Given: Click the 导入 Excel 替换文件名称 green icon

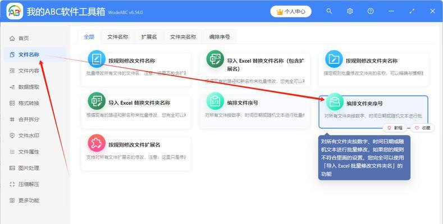Looking at the screenshot, I should (x=215, y=59).
